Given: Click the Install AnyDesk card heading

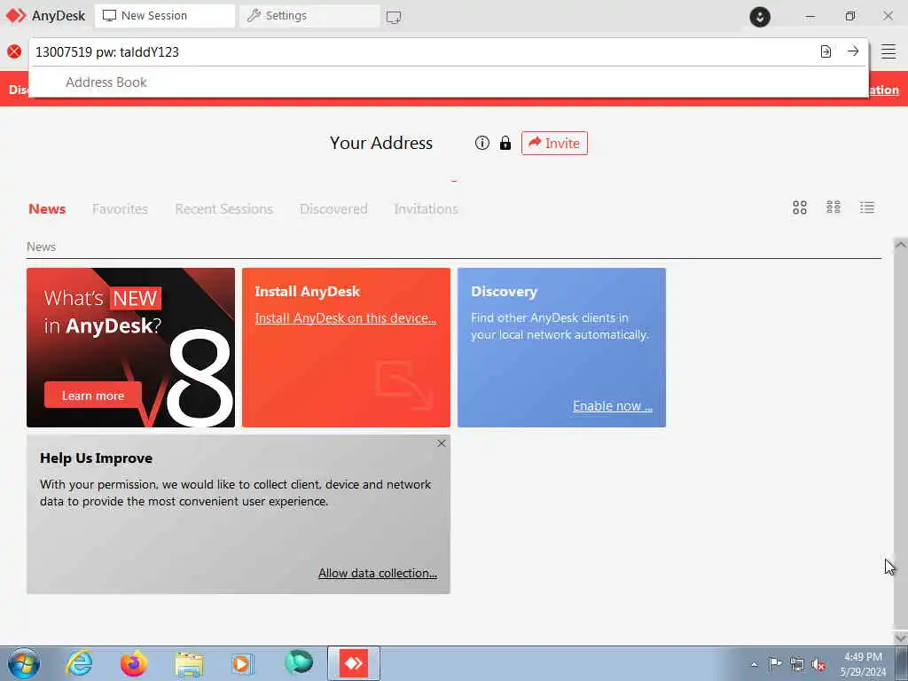Looking at the screenshot, I should (308, 292).
